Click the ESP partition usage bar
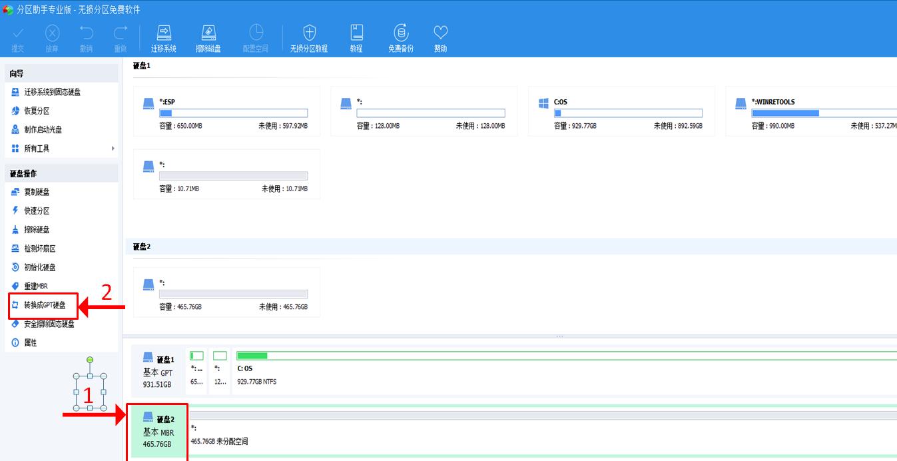Viewport: 897px width, 461px height. pos(233,113)
